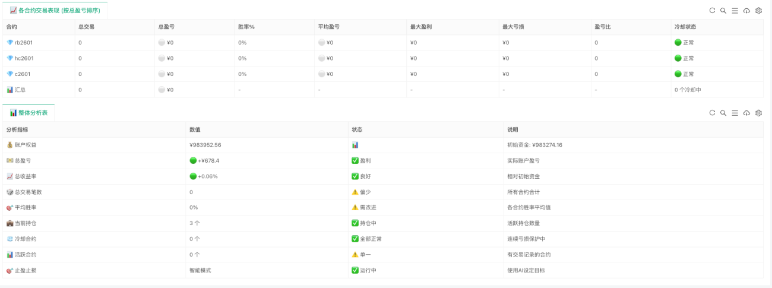The height and width of the screenshot is (288, 772).
Task: Click the 总盈亏 column header to sort
Action: (x=166, y=27)
